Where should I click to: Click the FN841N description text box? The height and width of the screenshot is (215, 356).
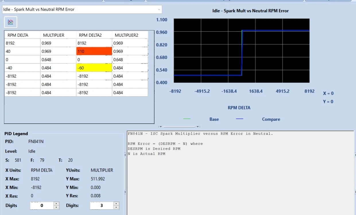point(240,172)
